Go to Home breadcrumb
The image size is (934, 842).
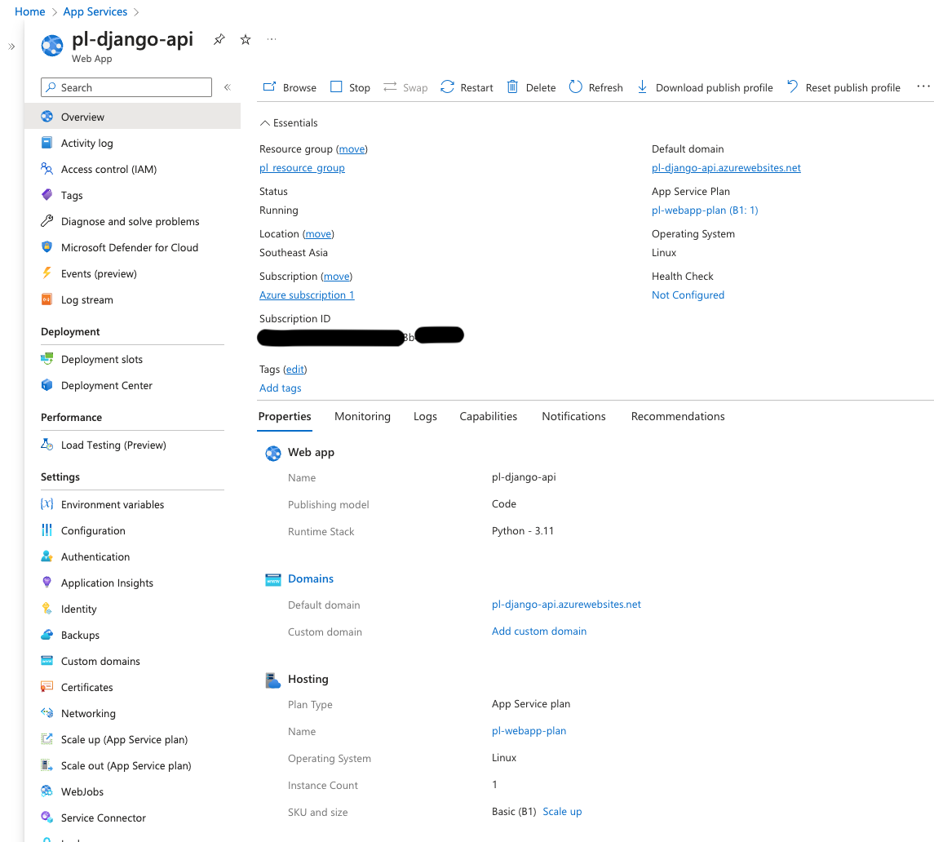[30, 12]
